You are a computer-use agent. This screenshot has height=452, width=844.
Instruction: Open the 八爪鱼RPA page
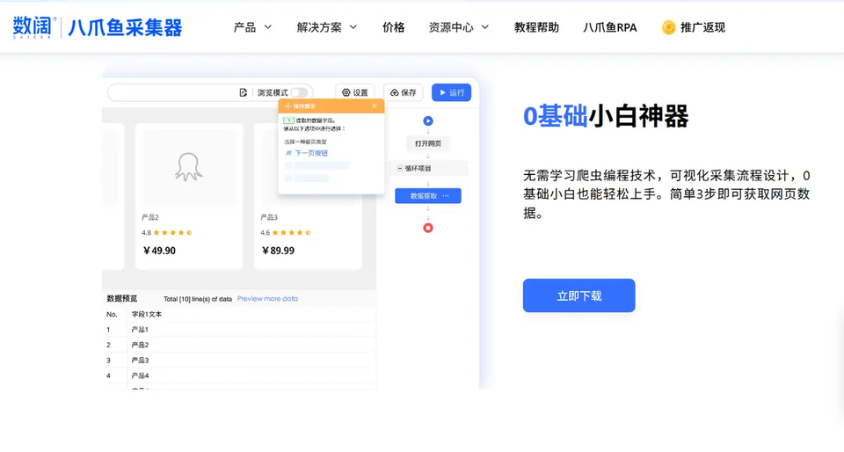[x=610, y=27]
